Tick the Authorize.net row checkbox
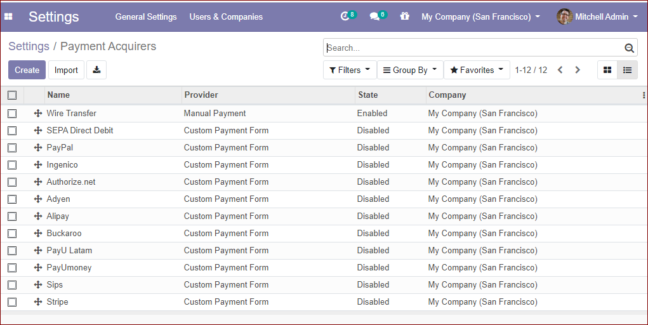 pyautogui.click(x=12, y=182)
